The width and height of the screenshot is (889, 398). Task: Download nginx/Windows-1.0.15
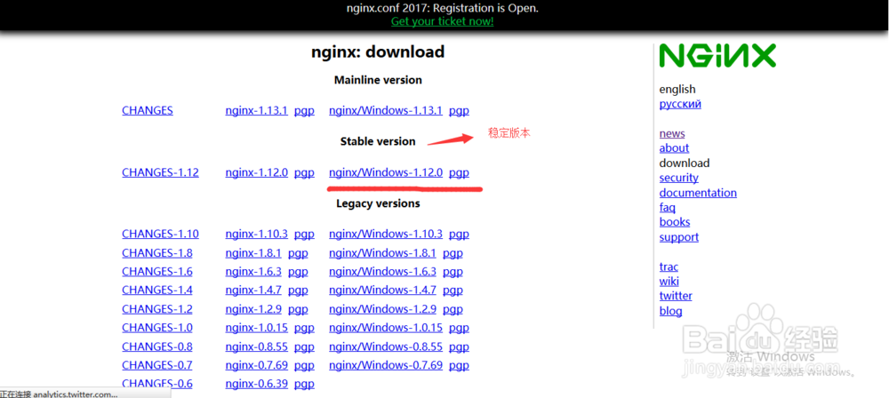click(386, 328)
